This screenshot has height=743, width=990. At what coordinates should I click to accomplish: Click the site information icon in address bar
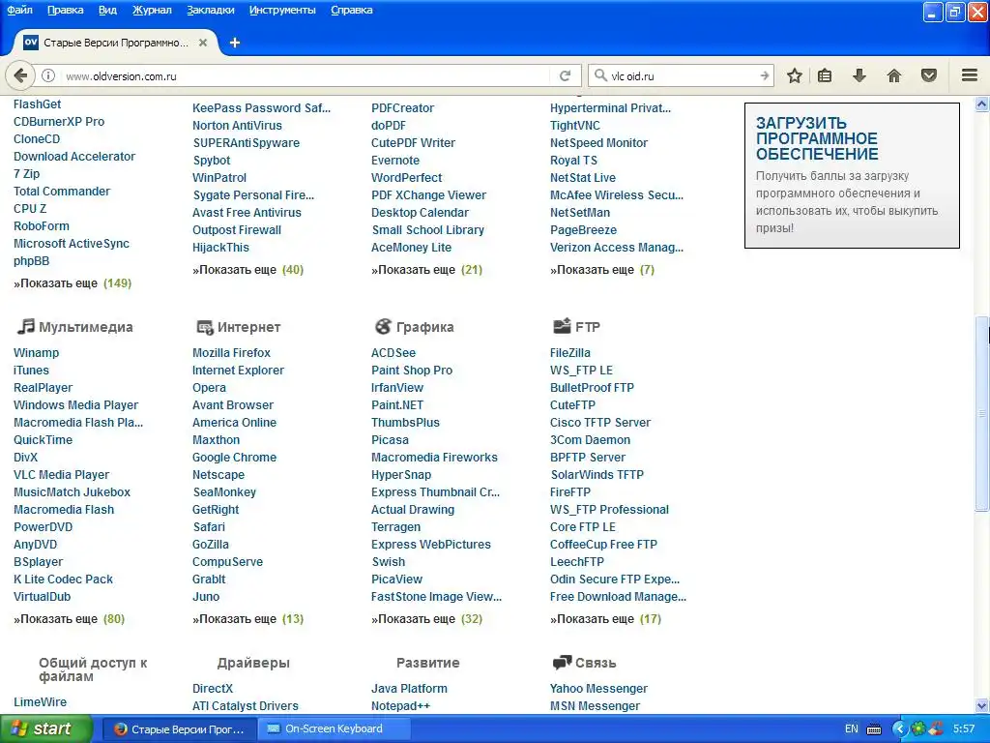(x=48, y=75)
